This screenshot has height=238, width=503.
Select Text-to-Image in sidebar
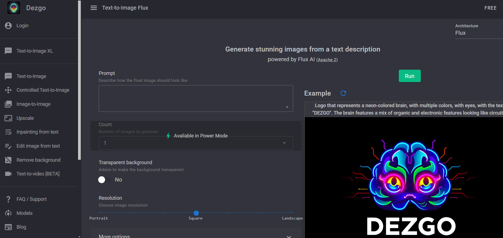tap(31, 76)
